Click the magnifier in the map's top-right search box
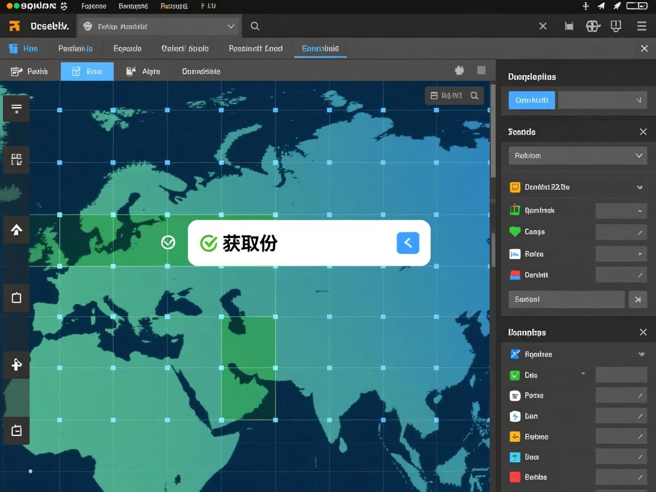The height and width of the screenshot is (492, 656). (474, 96)
